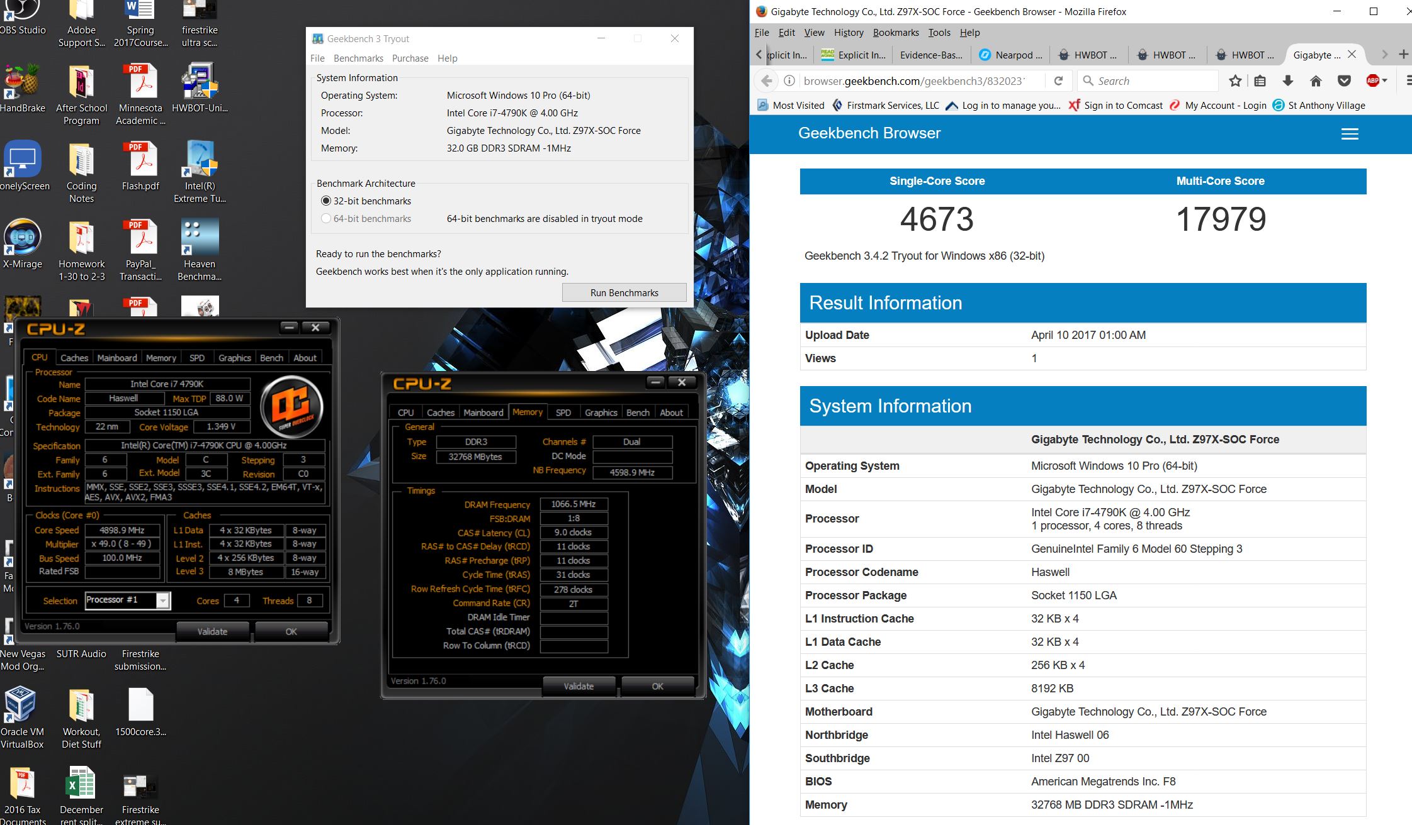Open Firefox Bookmarks menu
The width and height of the screenshot is (1412, 825).
(896, 32)
